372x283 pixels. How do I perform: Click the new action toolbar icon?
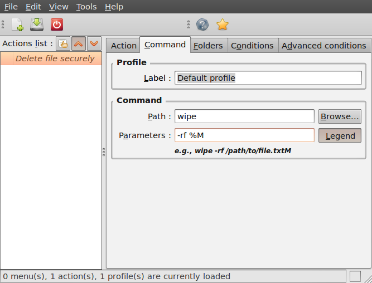tap(18, 25)
